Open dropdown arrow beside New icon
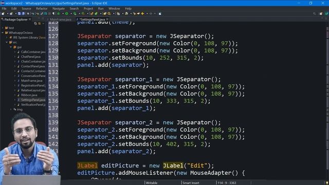The image size is (329, 185). 8,14
